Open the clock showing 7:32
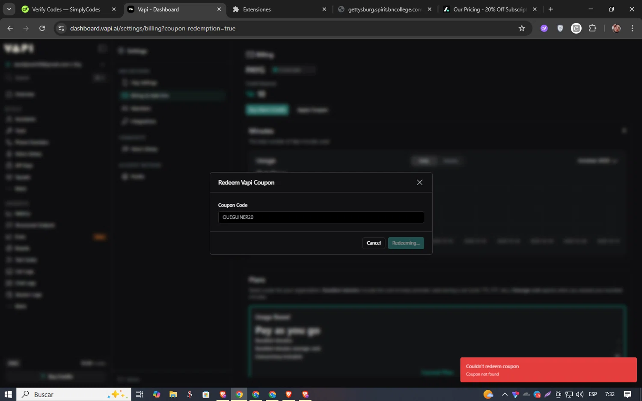This screenshot has height=401, width=642. click(610, 394)
